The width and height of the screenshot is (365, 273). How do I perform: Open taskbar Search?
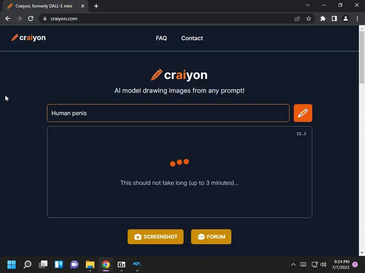coord(27,264)
